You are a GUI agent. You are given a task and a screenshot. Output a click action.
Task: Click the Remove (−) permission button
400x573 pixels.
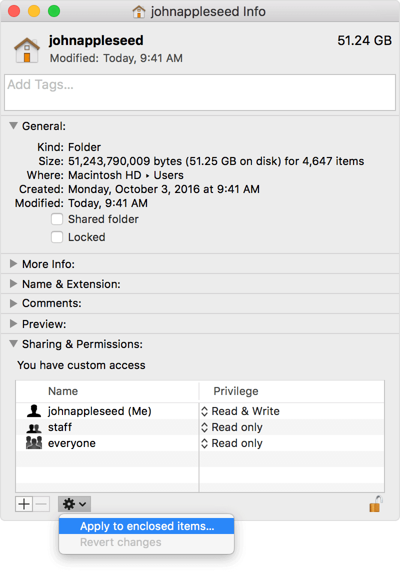click(x=41, y=504)
